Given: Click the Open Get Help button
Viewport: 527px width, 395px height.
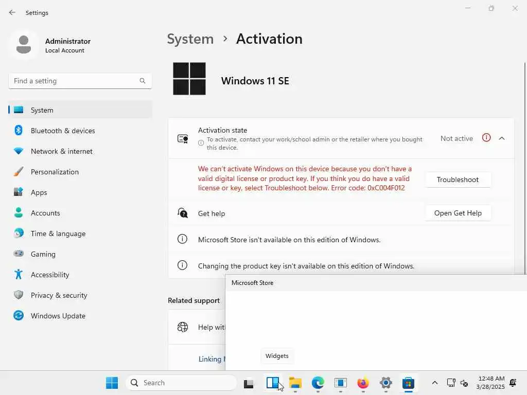Looking at the screenshot, I should click(x=458, y=213).
